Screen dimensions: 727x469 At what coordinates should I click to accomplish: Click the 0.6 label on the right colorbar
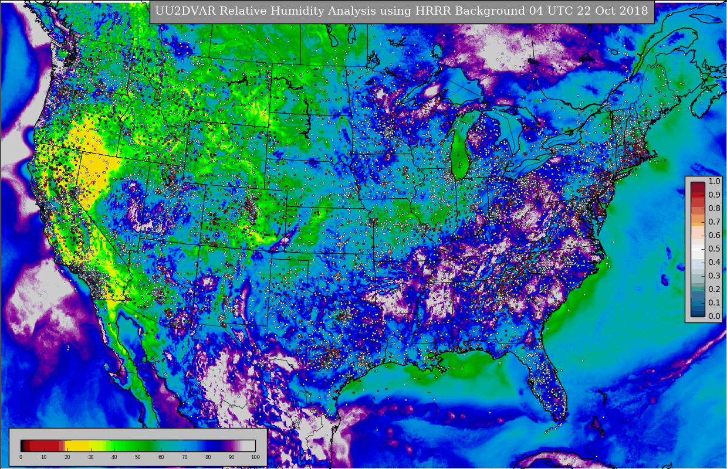[x=714, y=236]
